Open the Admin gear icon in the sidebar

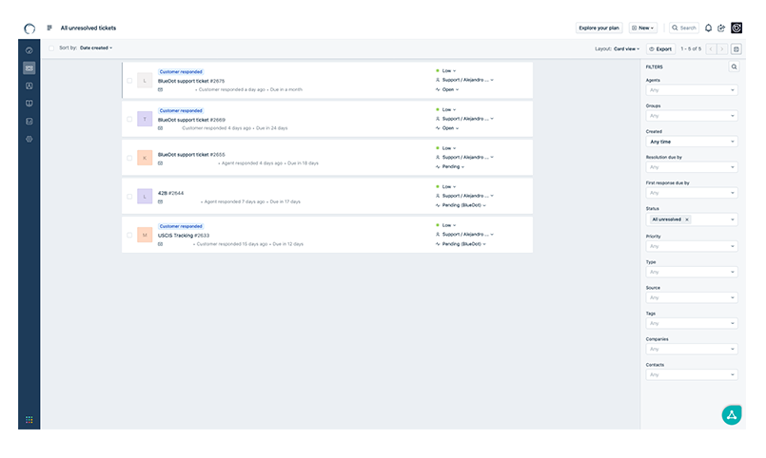pyautogui.click(x=29, y=139)
